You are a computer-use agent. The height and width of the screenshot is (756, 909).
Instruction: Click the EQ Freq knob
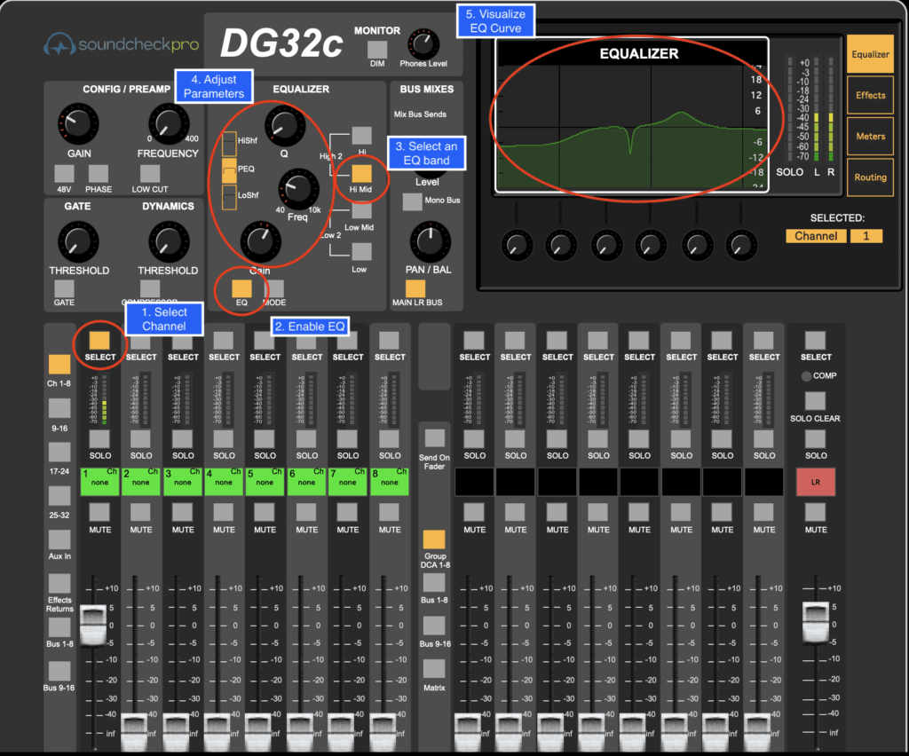pyautogui.click(x=298, y=189)
